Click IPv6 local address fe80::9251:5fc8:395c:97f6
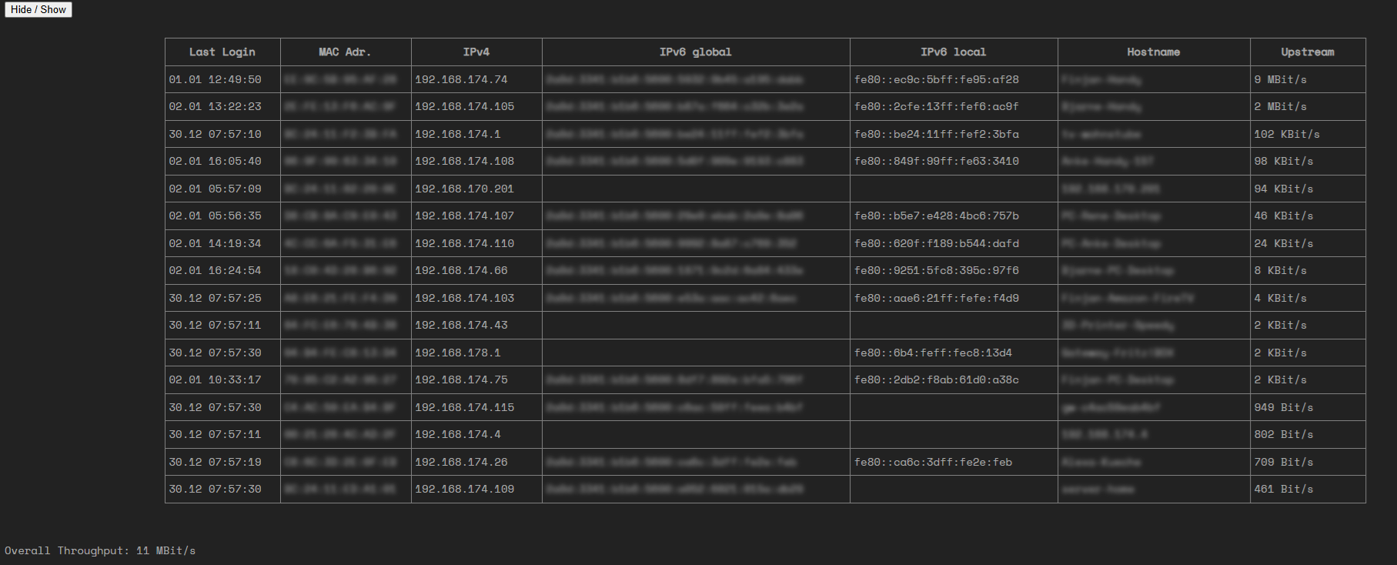Screen dimensions: 1397x565 [x=937, y=270]
